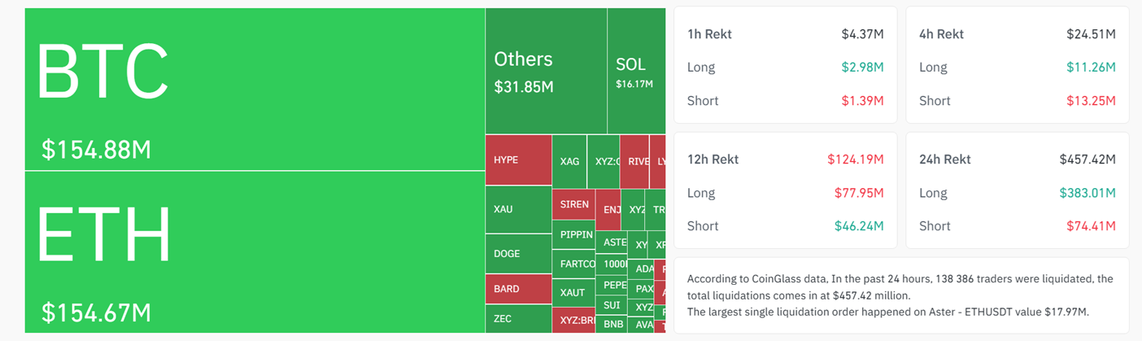
Task: Click the SOL heatmap tile
Action: [636, 72]
